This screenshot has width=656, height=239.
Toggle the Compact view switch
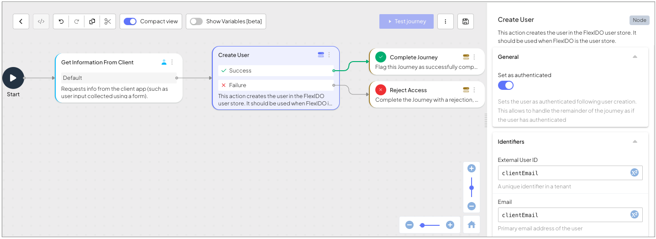click(130, 21)
